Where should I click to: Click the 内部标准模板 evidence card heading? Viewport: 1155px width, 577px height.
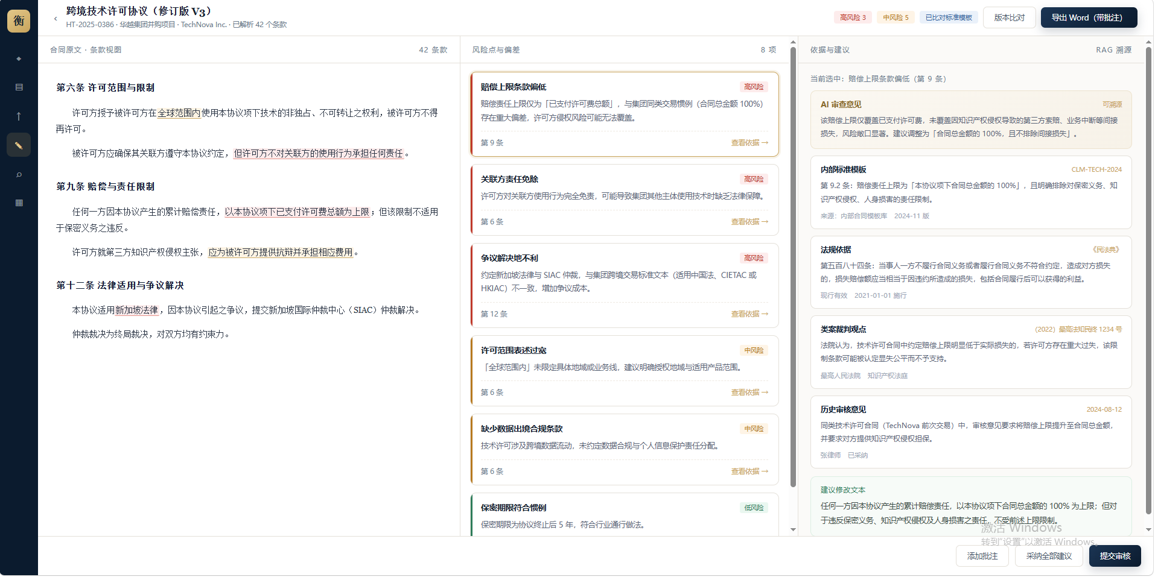click(x=843, y=169)
